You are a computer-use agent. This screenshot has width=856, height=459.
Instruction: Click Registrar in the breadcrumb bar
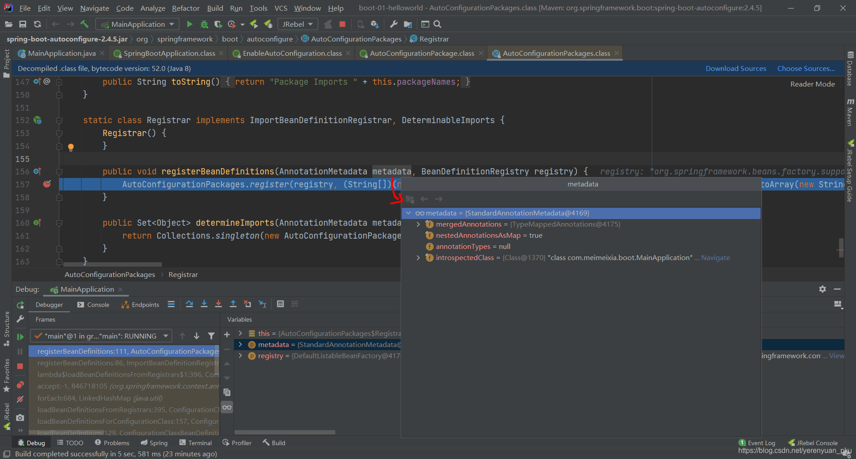(x=429, y=39)
